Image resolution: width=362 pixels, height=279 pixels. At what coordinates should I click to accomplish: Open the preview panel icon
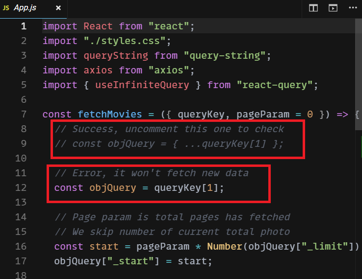point(333,8)
